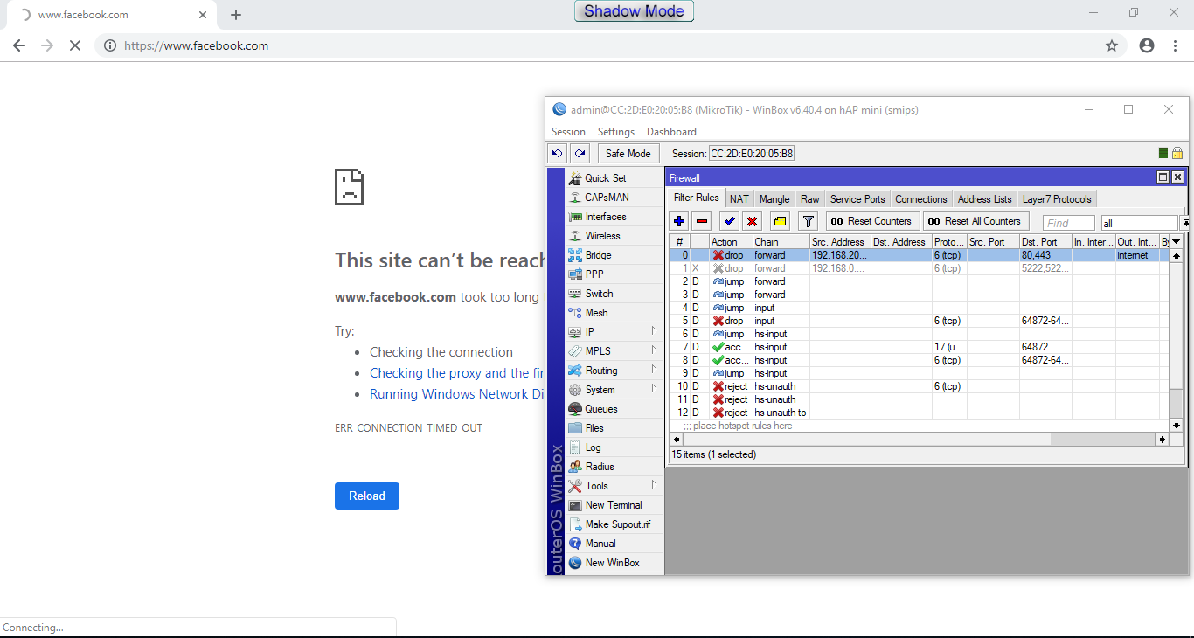Screen dimensions: 1194x638
Task: Click WinBox redo arrow icon
Action: tap(580, 153)
